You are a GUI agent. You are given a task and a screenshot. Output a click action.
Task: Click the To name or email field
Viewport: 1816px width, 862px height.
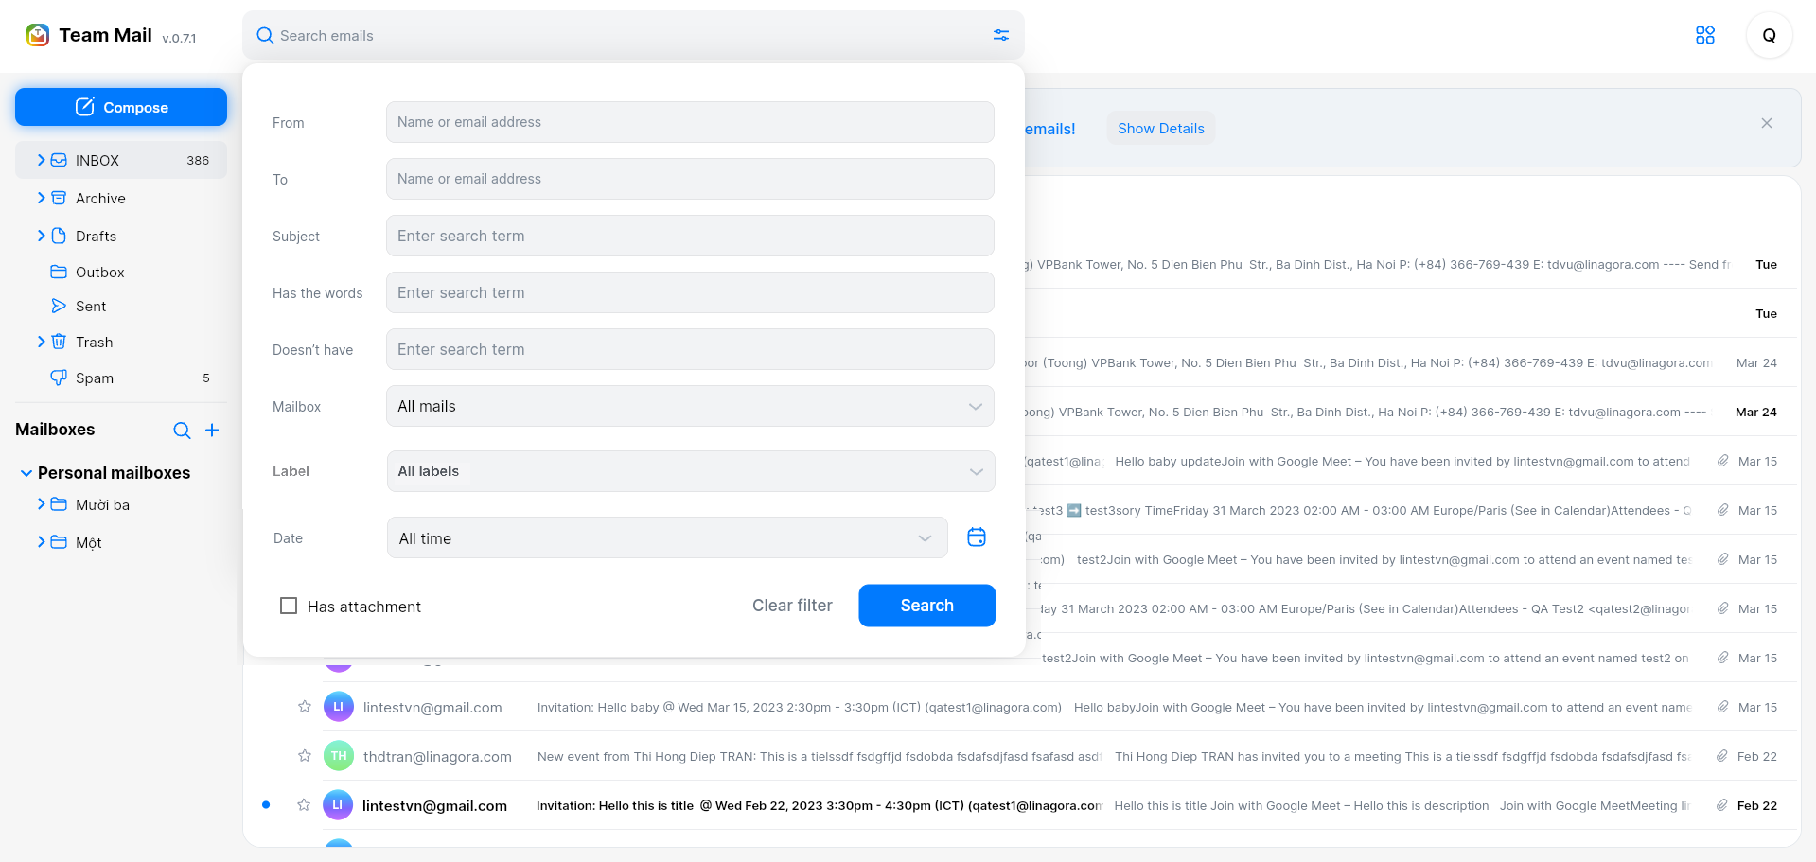689,179
